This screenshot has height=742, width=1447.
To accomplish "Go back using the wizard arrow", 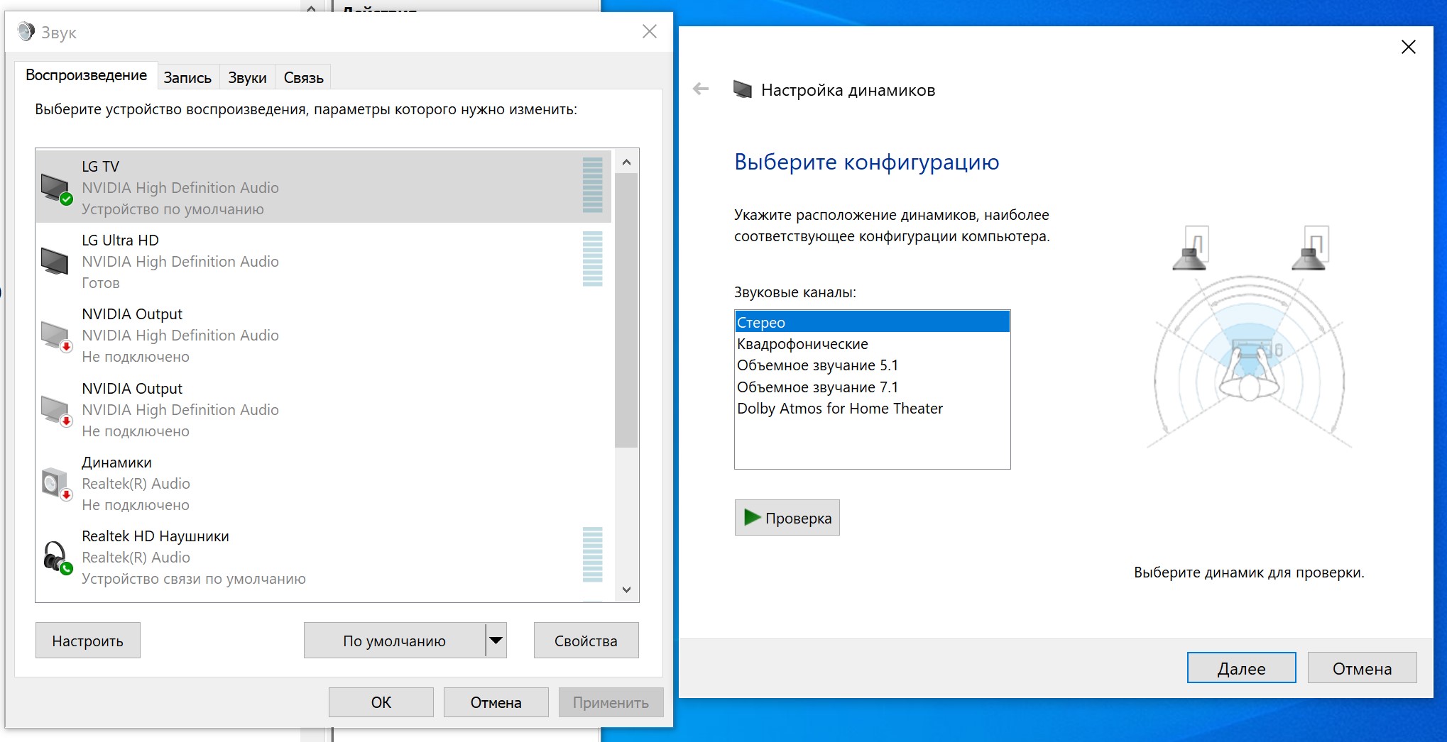I will click(x=701, y=89).
